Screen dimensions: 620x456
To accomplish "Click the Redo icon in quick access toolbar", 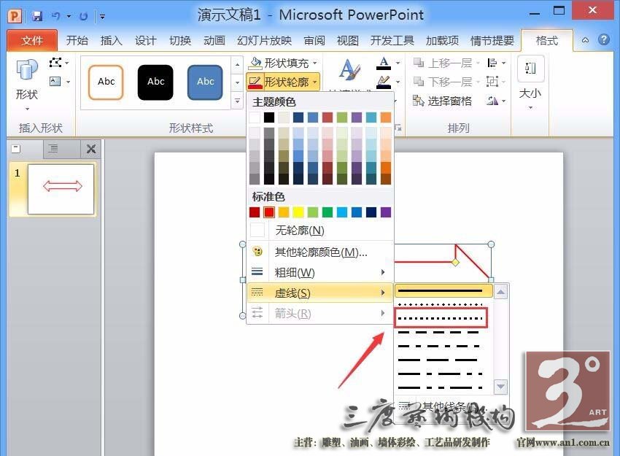I will click(83, 16).
